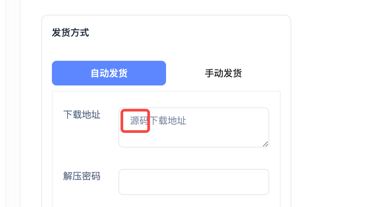The width and height of the screenshot is (383, 207).
Task: Click the 手动发货 label text
Action: coord(223,73)
